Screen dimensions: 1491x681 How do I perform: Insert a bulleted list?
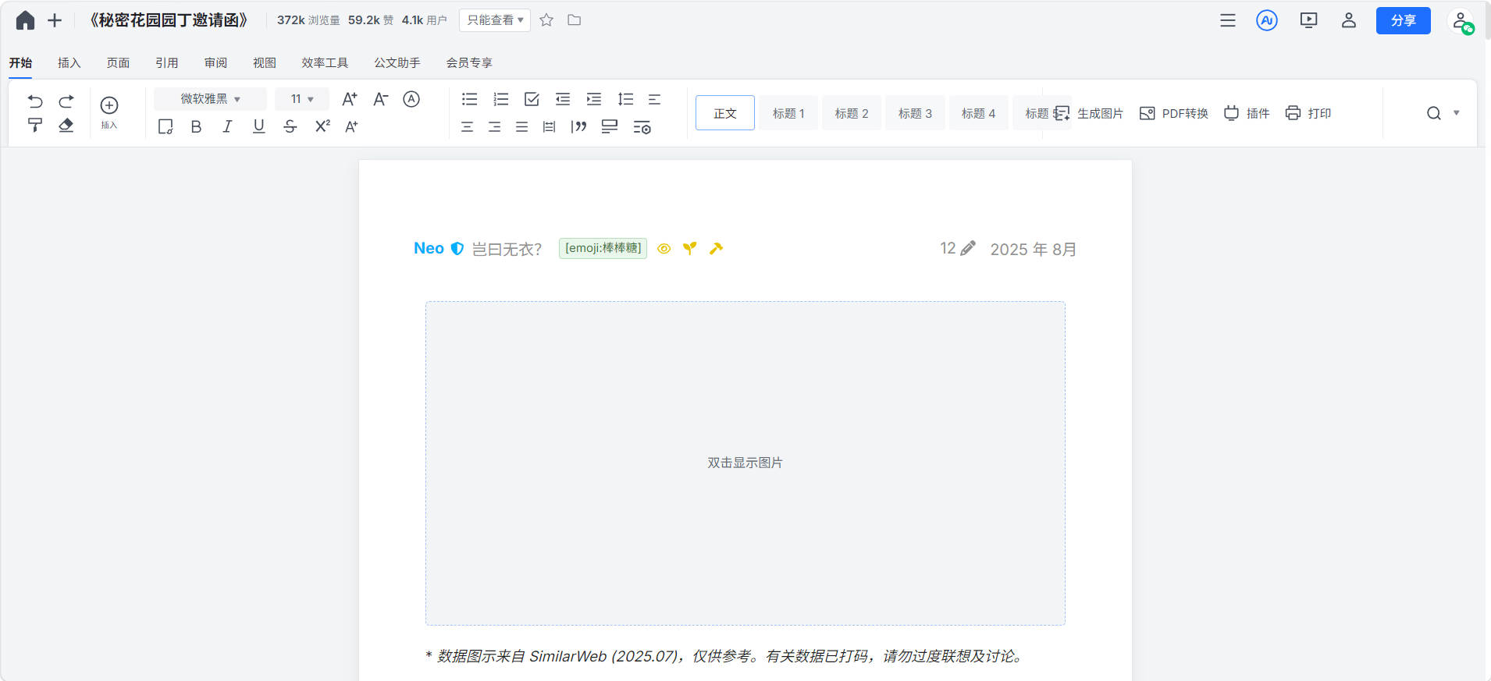[x=469, y=99]
